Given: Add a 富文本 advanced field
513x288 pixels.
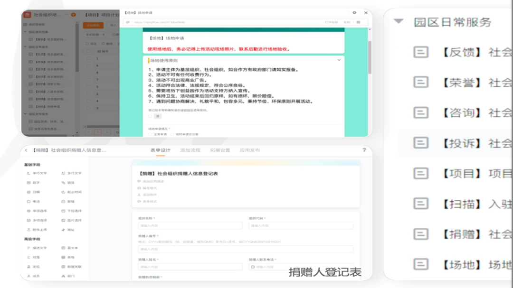Looking at the screenshot, I should pyautogui.click(x=70, y=248).
